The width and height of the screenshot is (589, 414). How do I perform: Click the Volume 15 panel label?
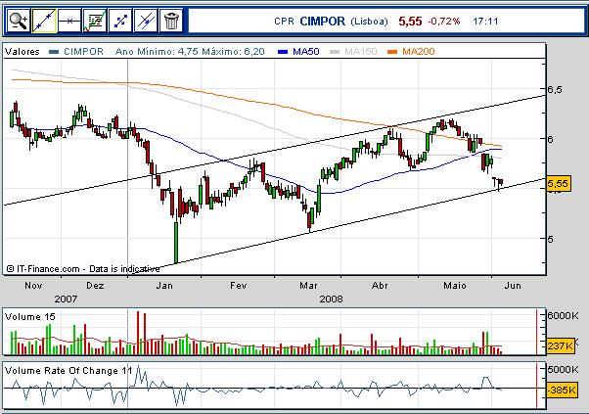[30, 317]
